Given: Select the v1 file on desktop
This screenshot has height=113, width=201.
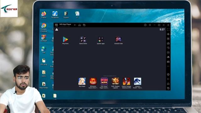Looking at the screenshot, I should coord(77,15).
